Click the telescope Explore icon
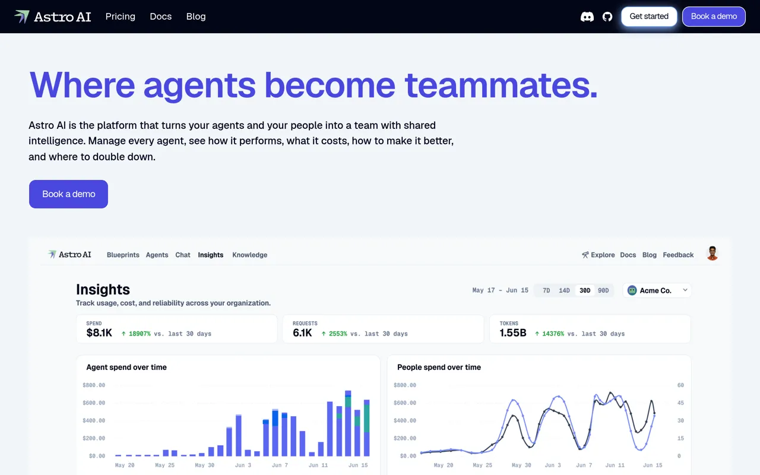This screenshot has height=475, width=760. pyautogui.click(x=585, y=255)
